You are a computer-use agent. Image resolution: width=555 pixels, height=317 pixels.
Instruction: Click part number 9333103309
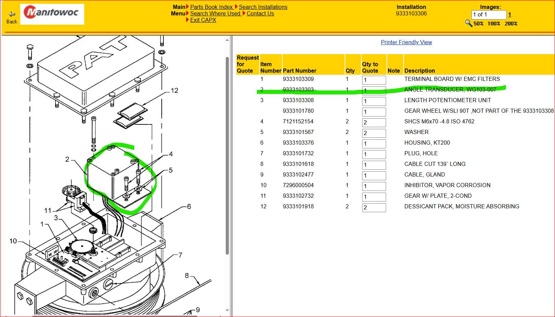(x=298, y=79)
